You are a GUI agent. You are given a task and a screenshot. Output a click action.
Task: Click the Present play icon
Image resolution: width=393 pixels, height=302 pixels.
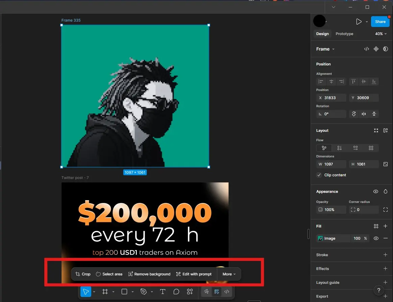359,22
